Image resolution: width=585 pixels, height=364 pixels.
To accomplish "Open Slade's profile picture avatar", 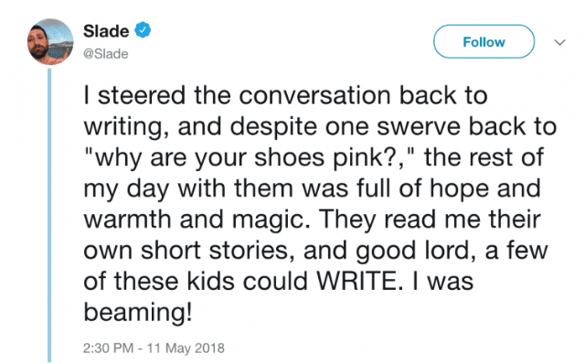I will click(50, 42).
